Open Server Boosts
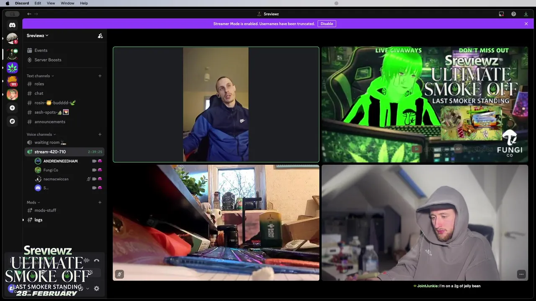Image resolution: width=536 pixels, height=301 pixels. pyautogui.click(x=64, y=60)
